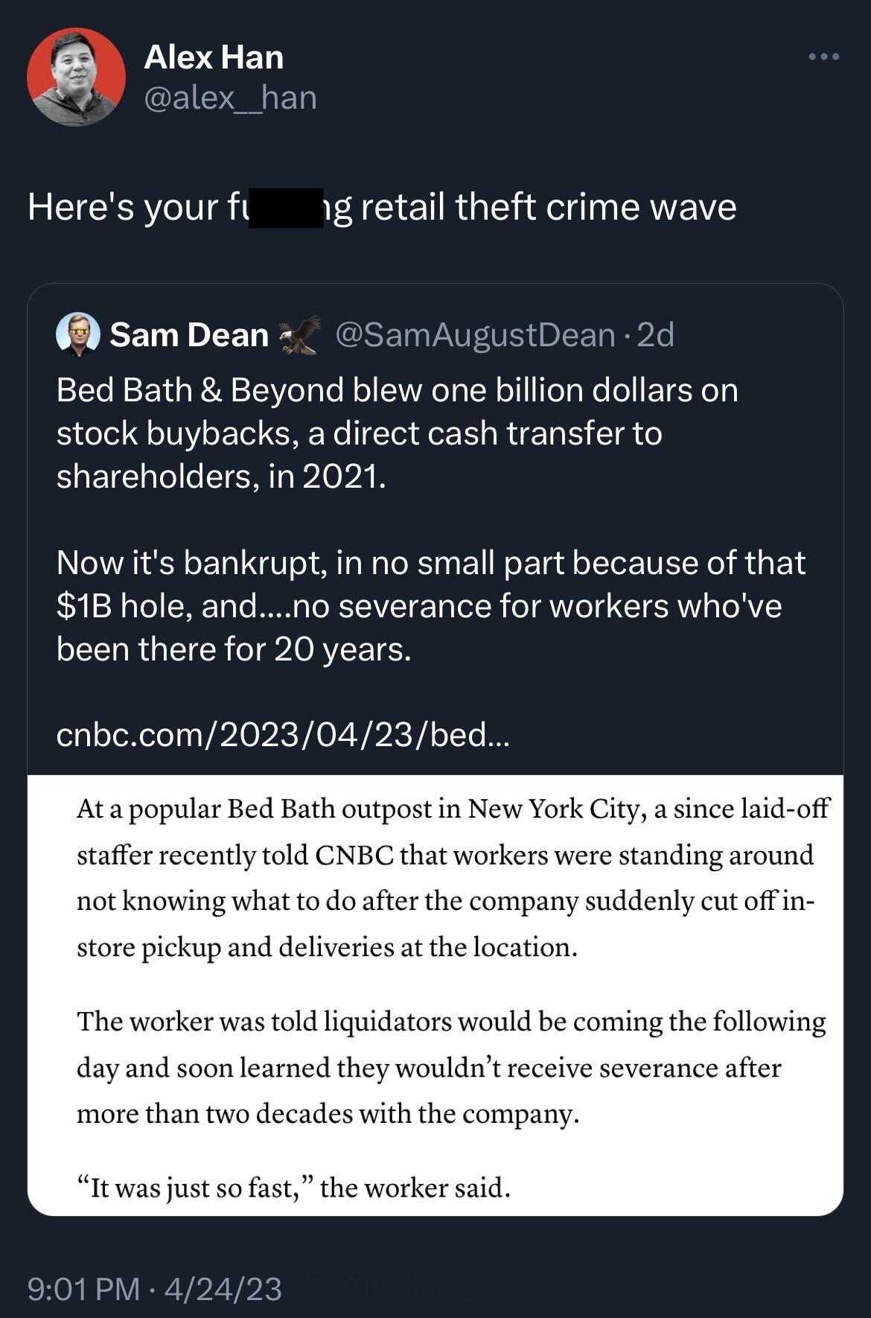This screenshot has width=871, height=1318.
Task: Select the @alex__han handle
Action: point(231,97)
